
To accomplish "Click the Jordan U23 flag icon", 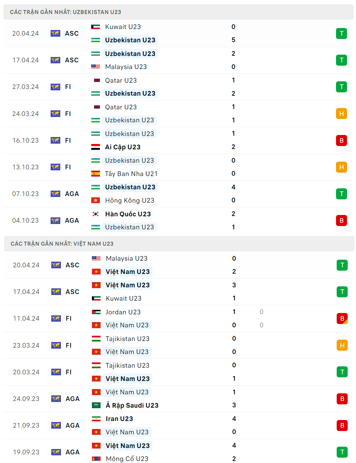I will coord(96,312).
